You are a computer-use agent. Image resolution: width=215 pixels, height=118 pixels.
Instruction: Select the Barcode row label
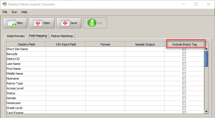pyautogui.click(x=12, y=54)
